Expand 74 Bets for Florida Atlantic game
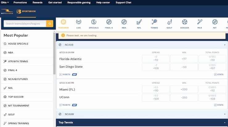This screenshot has height=127, width=228. pos(65,74)
